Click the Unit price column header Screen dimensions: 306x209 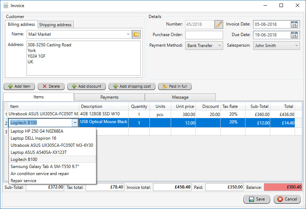183,106
